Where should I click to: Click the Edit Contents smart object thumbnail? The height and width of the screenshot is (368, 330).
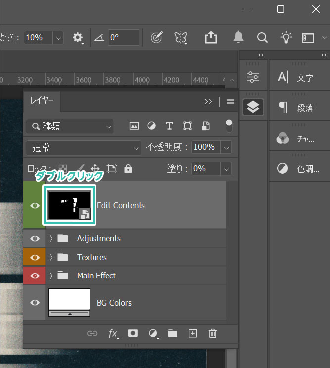point(69,205)
